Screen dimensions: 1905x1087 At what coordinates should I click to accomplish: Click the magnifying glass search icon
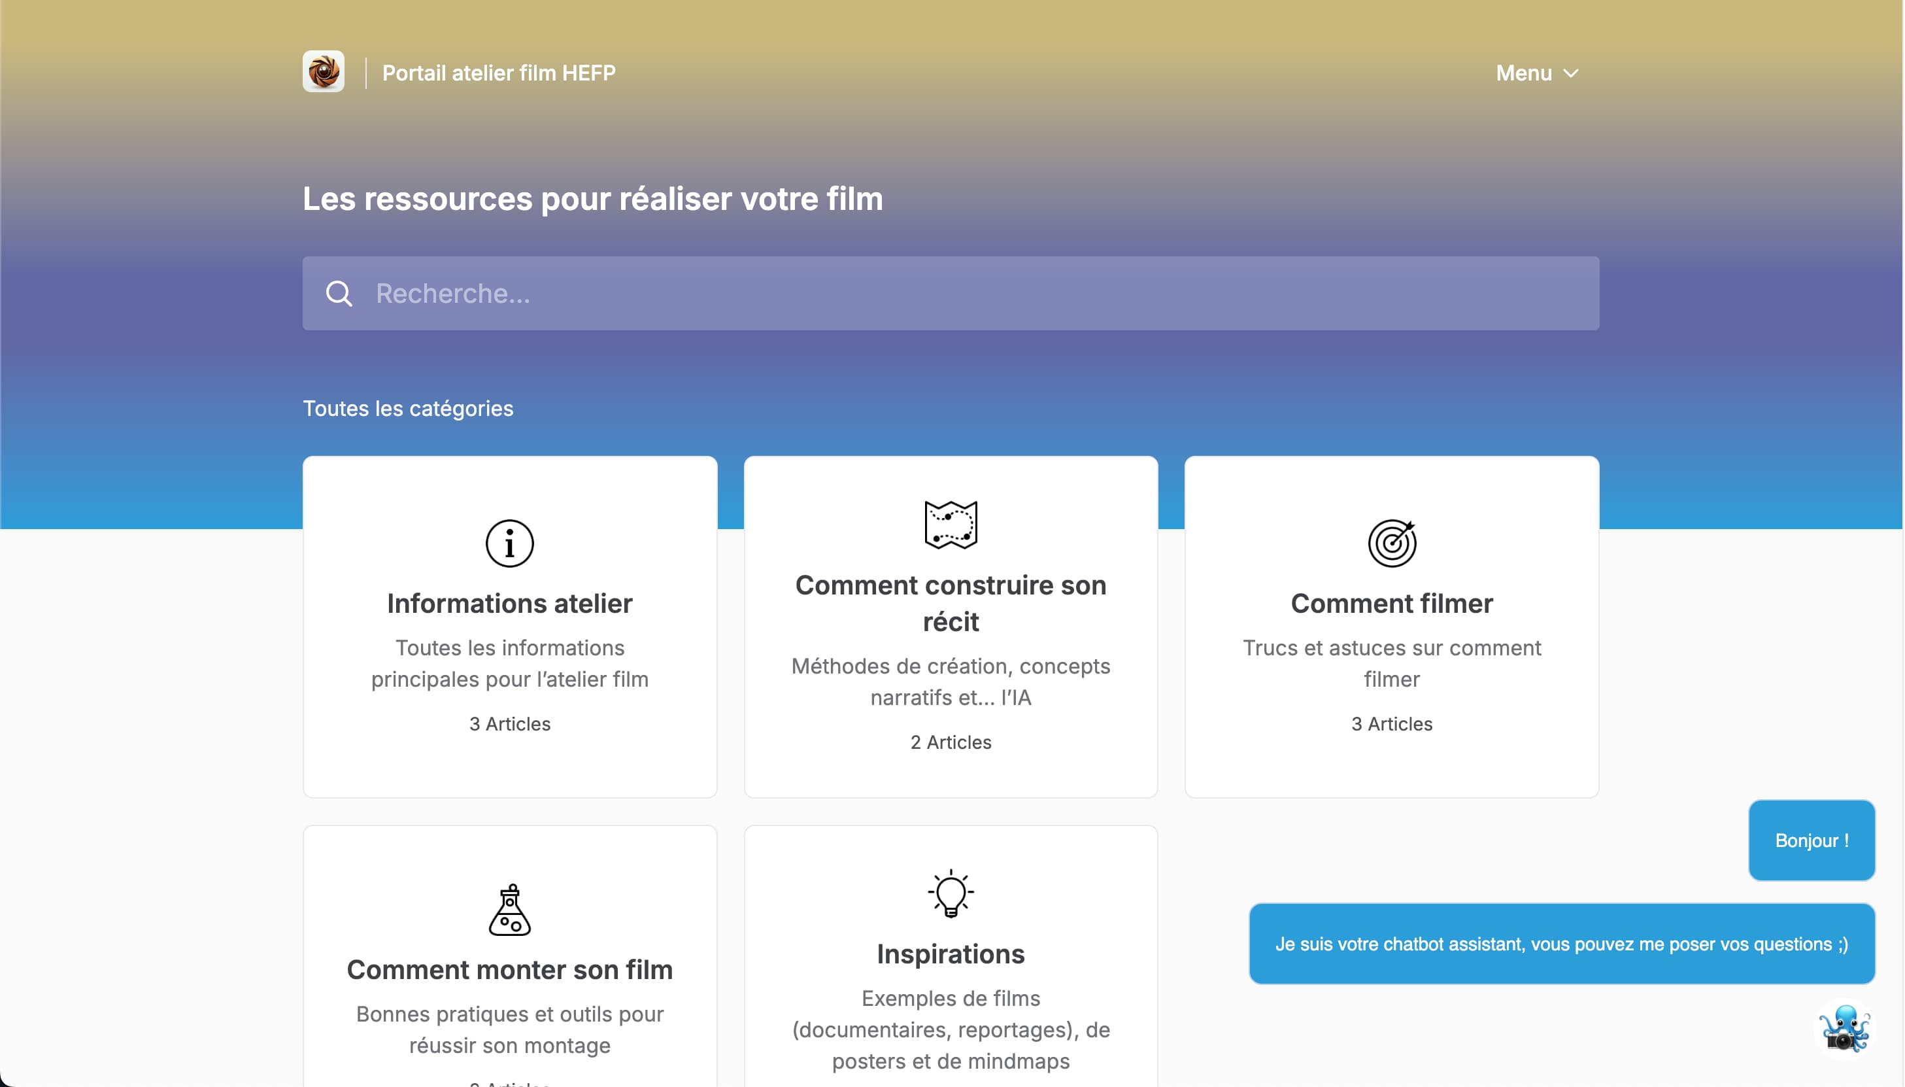[x=339, y=294]
